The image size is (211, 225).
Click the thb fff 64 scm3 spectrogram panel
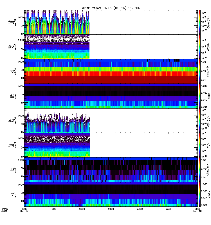click(x=111, y=47)
